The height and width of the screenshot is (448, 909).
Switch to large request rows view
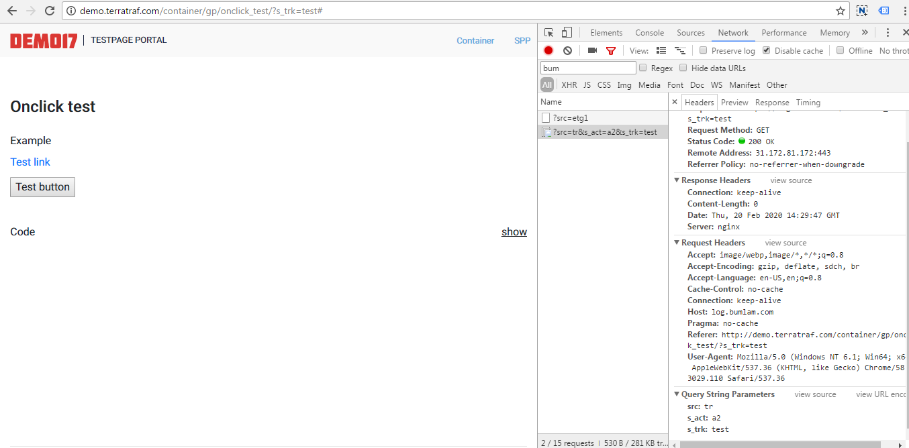click(x=661, y=50)
